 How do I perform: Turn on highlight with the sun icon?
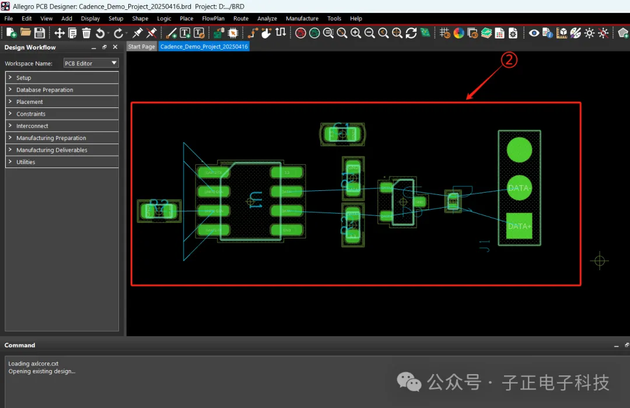coord(589,33)
